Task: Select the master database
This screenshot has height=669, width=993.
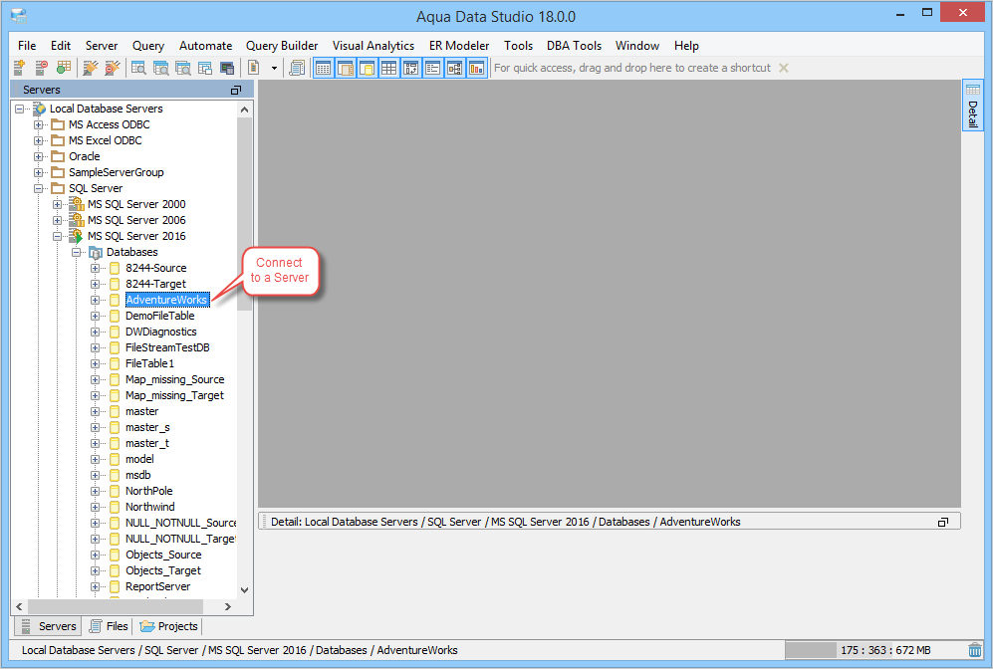Action: point(141,411)
